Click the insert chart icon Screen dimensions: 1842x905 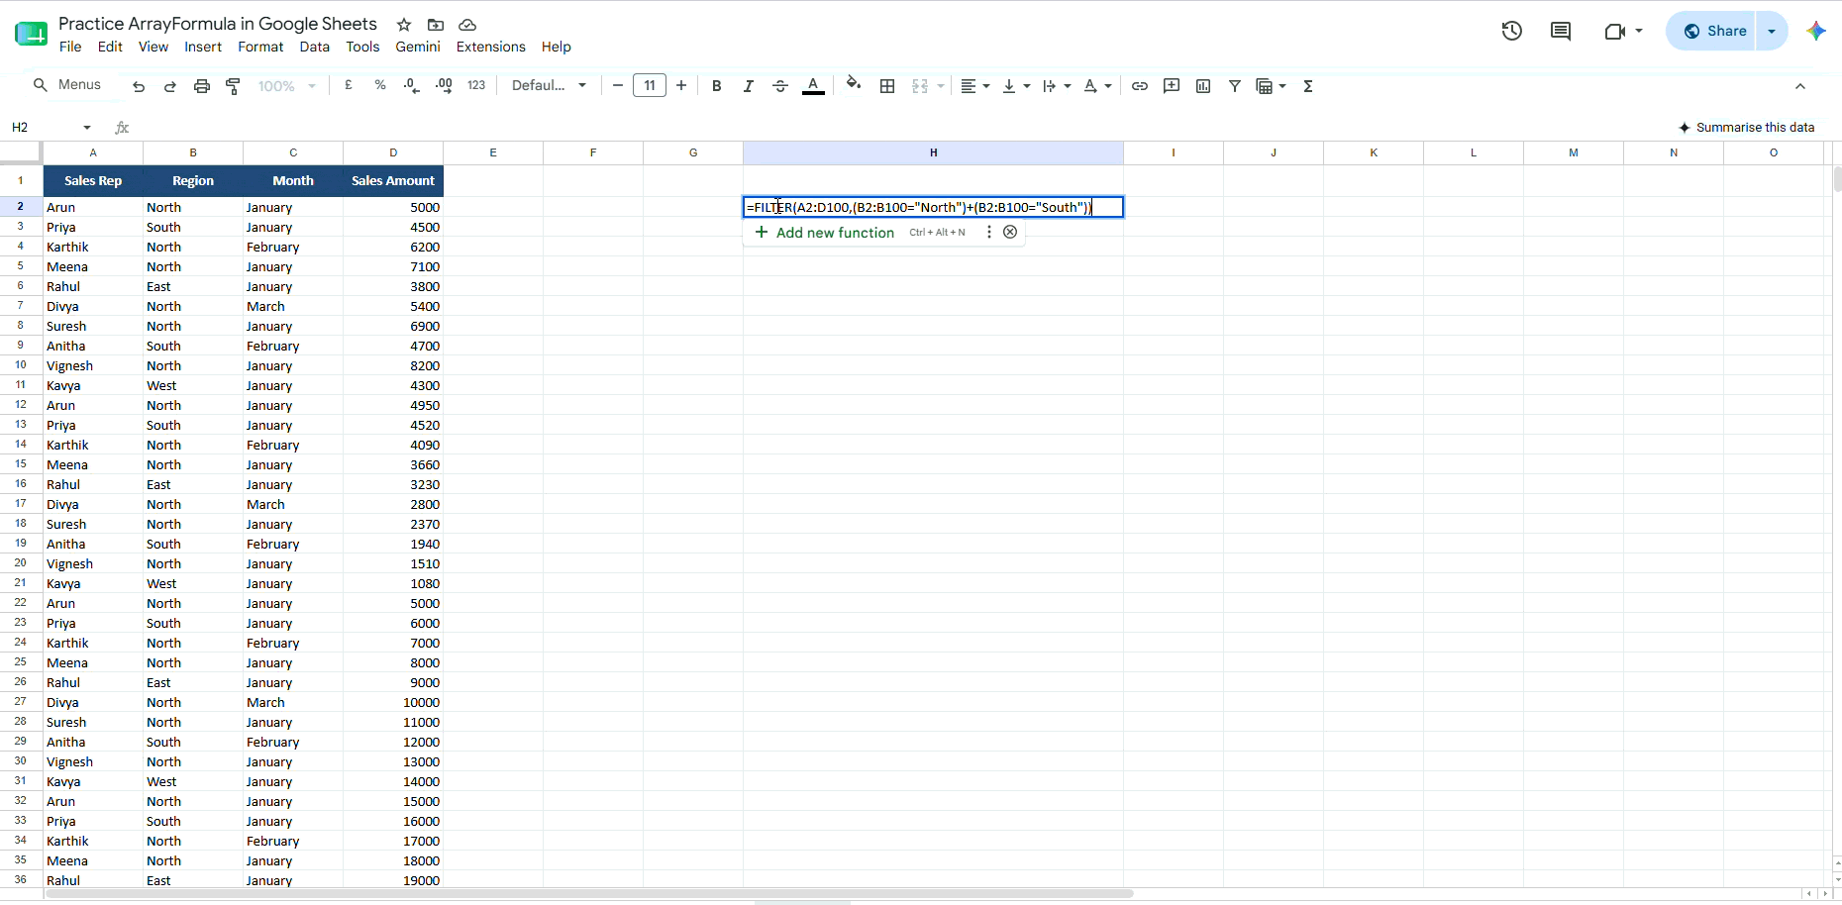tap(1203, 86)
